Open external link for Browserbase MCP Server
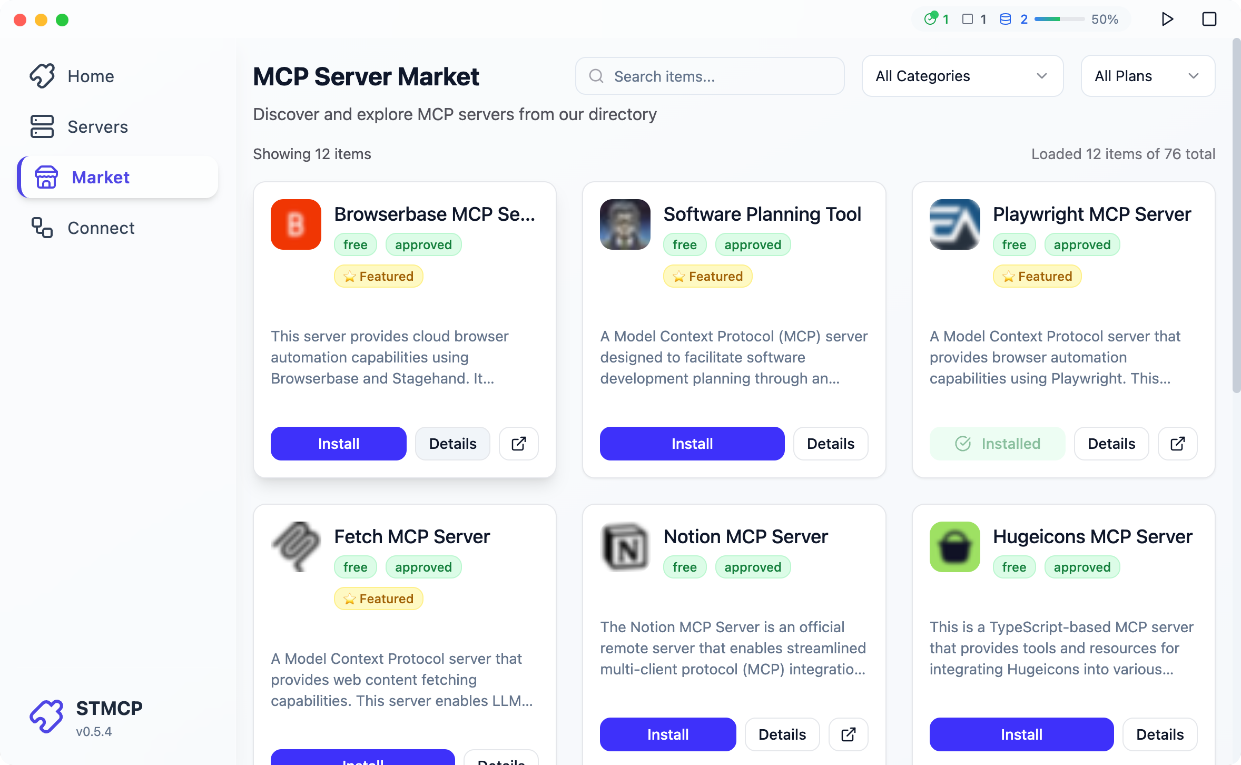Viewport: 1241px width, 765px height. pyautogui.click(x=518, y=444)
